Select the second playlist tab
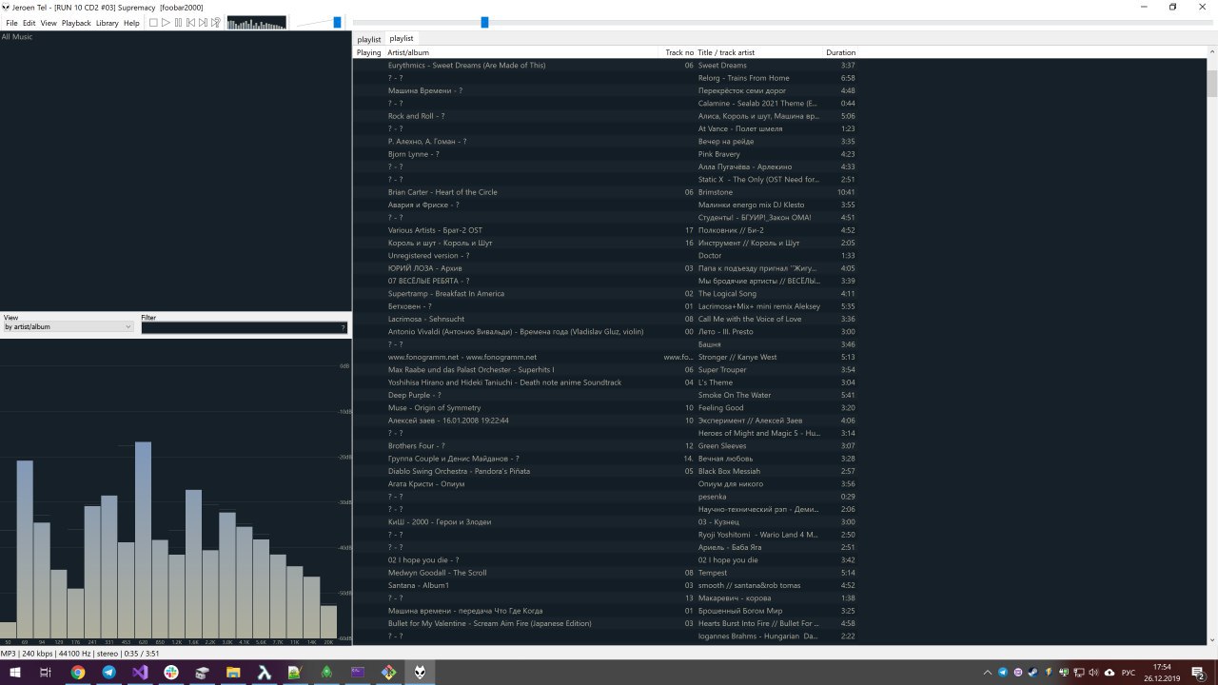The image size is (1218, 685). pos(402,39)
